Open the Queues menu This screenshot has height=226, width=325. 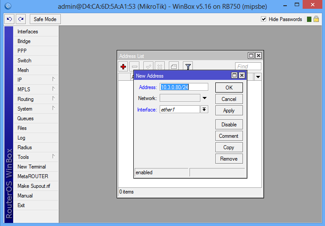36,118
